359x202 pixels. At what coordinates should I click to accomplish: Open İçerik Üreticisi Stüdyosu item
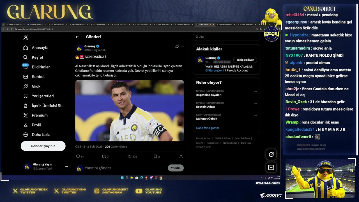(44, 106)
